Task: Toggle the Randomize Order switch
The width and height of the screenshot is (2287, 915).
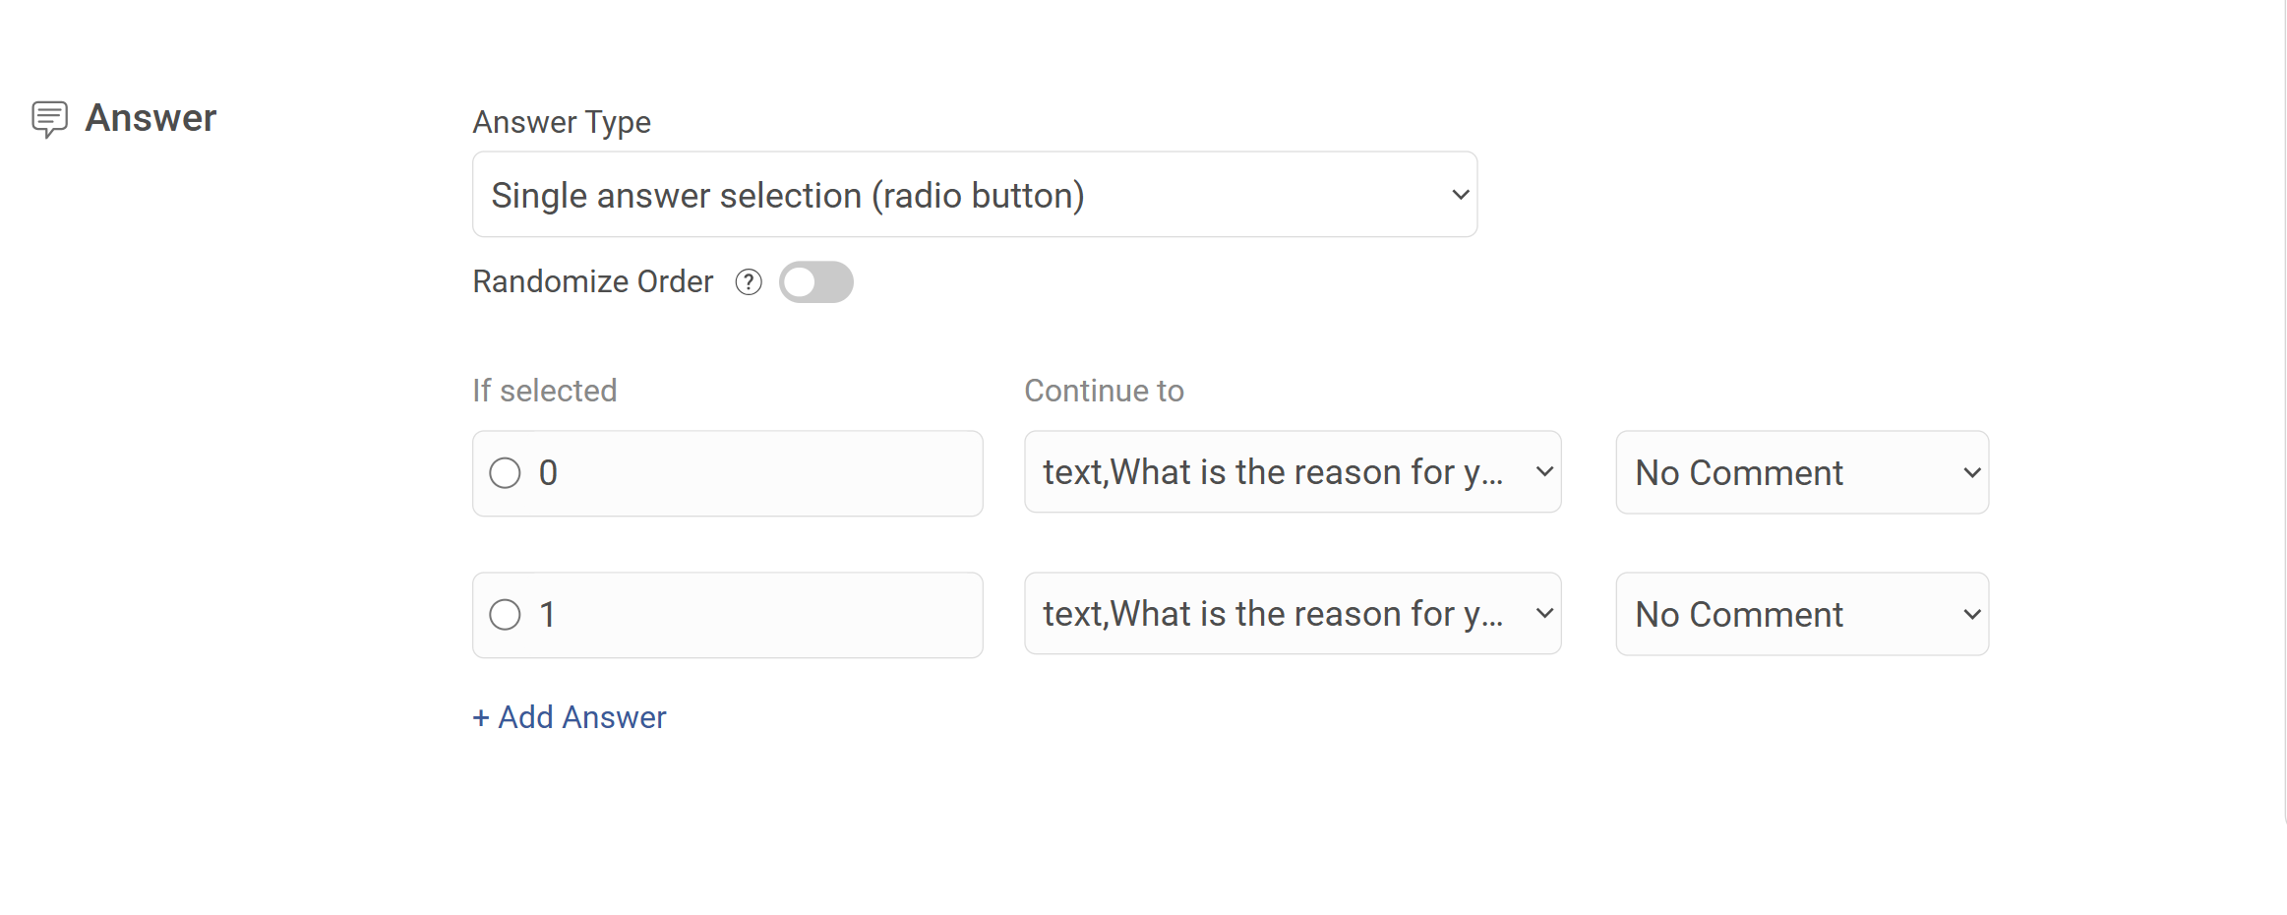Action: tap(815, 282)
